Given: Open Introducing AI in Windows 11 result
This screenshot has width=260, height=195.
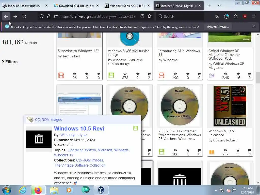Looking at the screenshot, I should click(179, 53).
